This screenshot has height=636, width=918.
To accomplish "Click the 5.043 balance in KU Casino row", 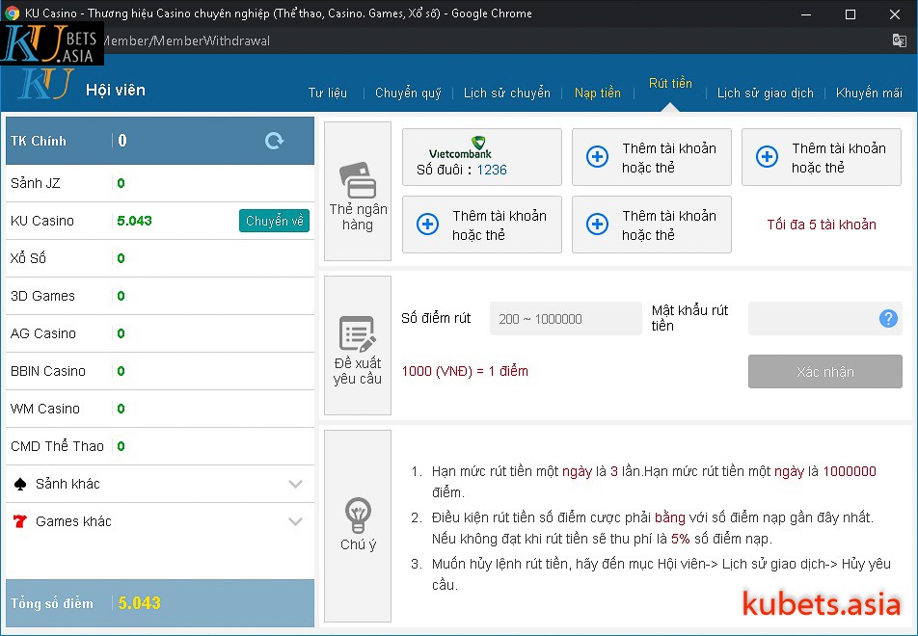I will coord(134,221).
